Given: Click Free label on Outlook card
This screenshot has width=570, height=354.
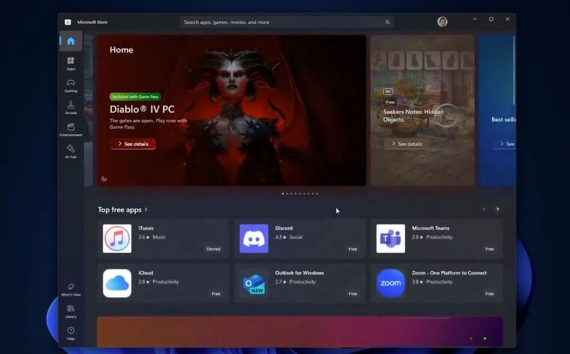Looking at the screenshot, I should coord(353,294).
